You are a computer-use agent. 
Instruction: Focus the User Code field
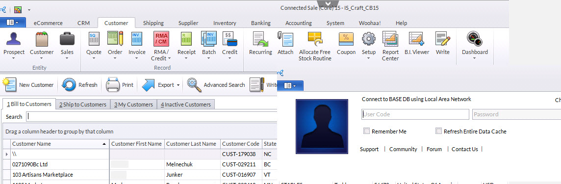coord(415,114)
